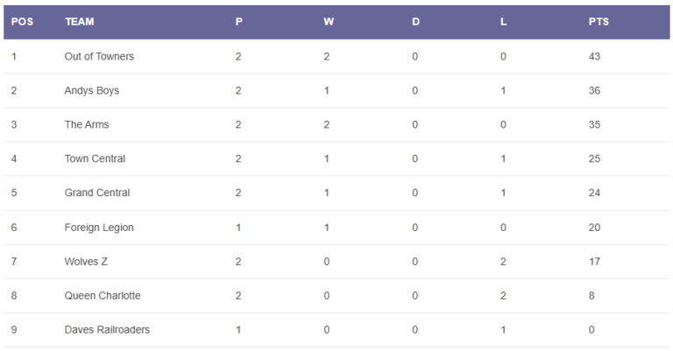Click the 17 points value for Wolves Z

click(594, 262)
